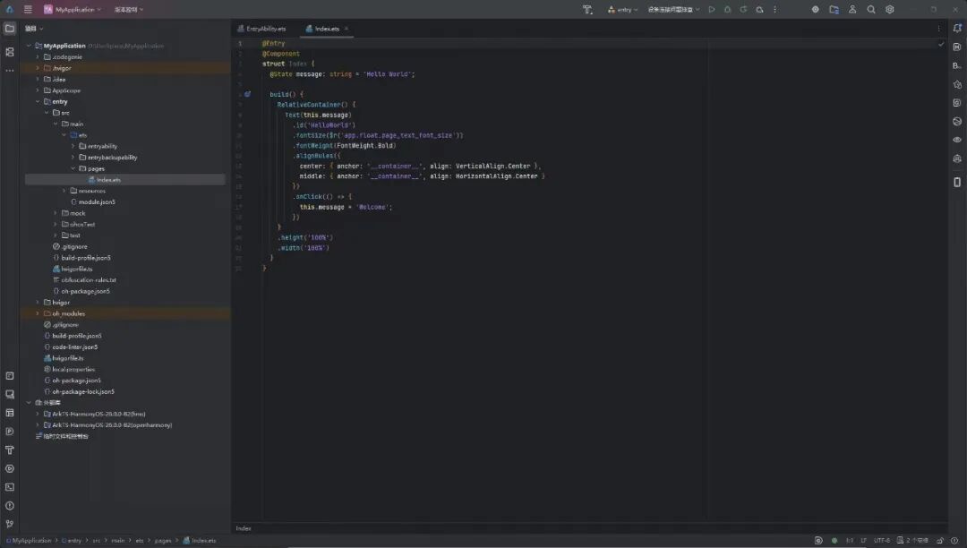The width and height of the screenshot is (967, 548).
Task: Open the Previewer eye icon in right sidebar
Action: (957, 140)
